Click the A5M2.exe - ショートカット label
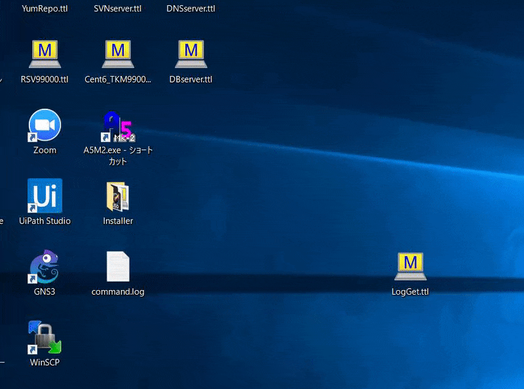This screenshot has height=389, width=524. click(118, 156)
